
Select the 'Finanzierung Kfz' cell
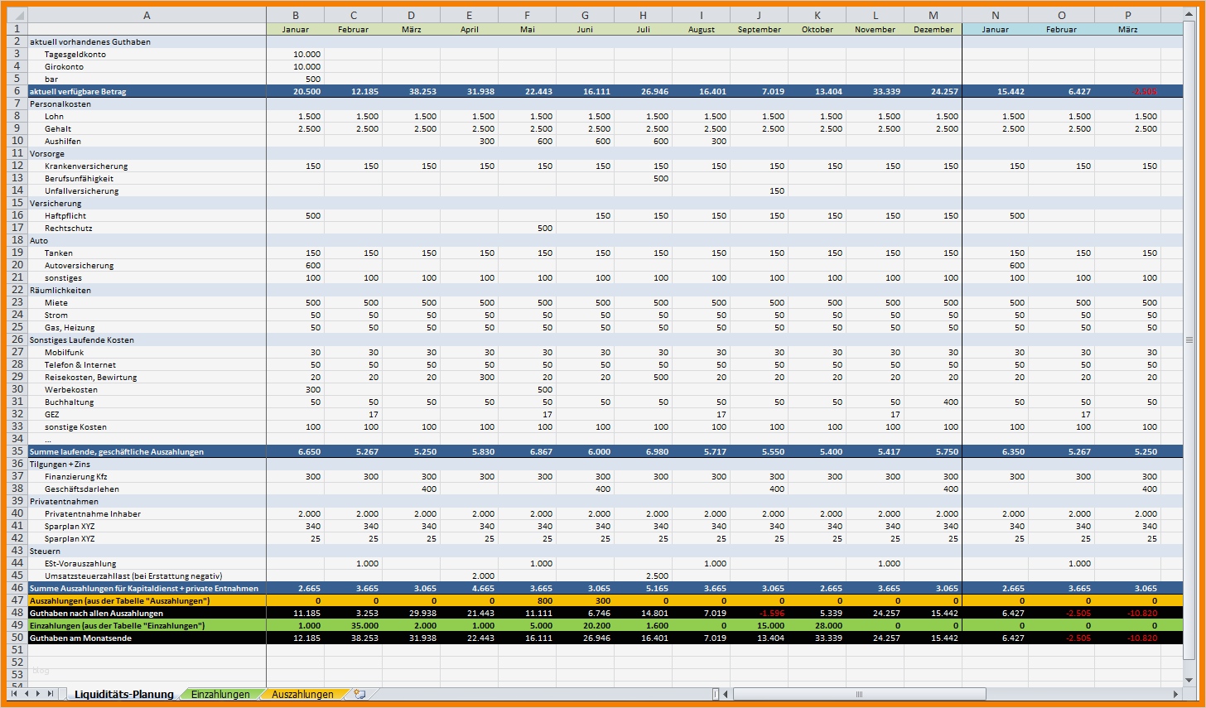147,476
